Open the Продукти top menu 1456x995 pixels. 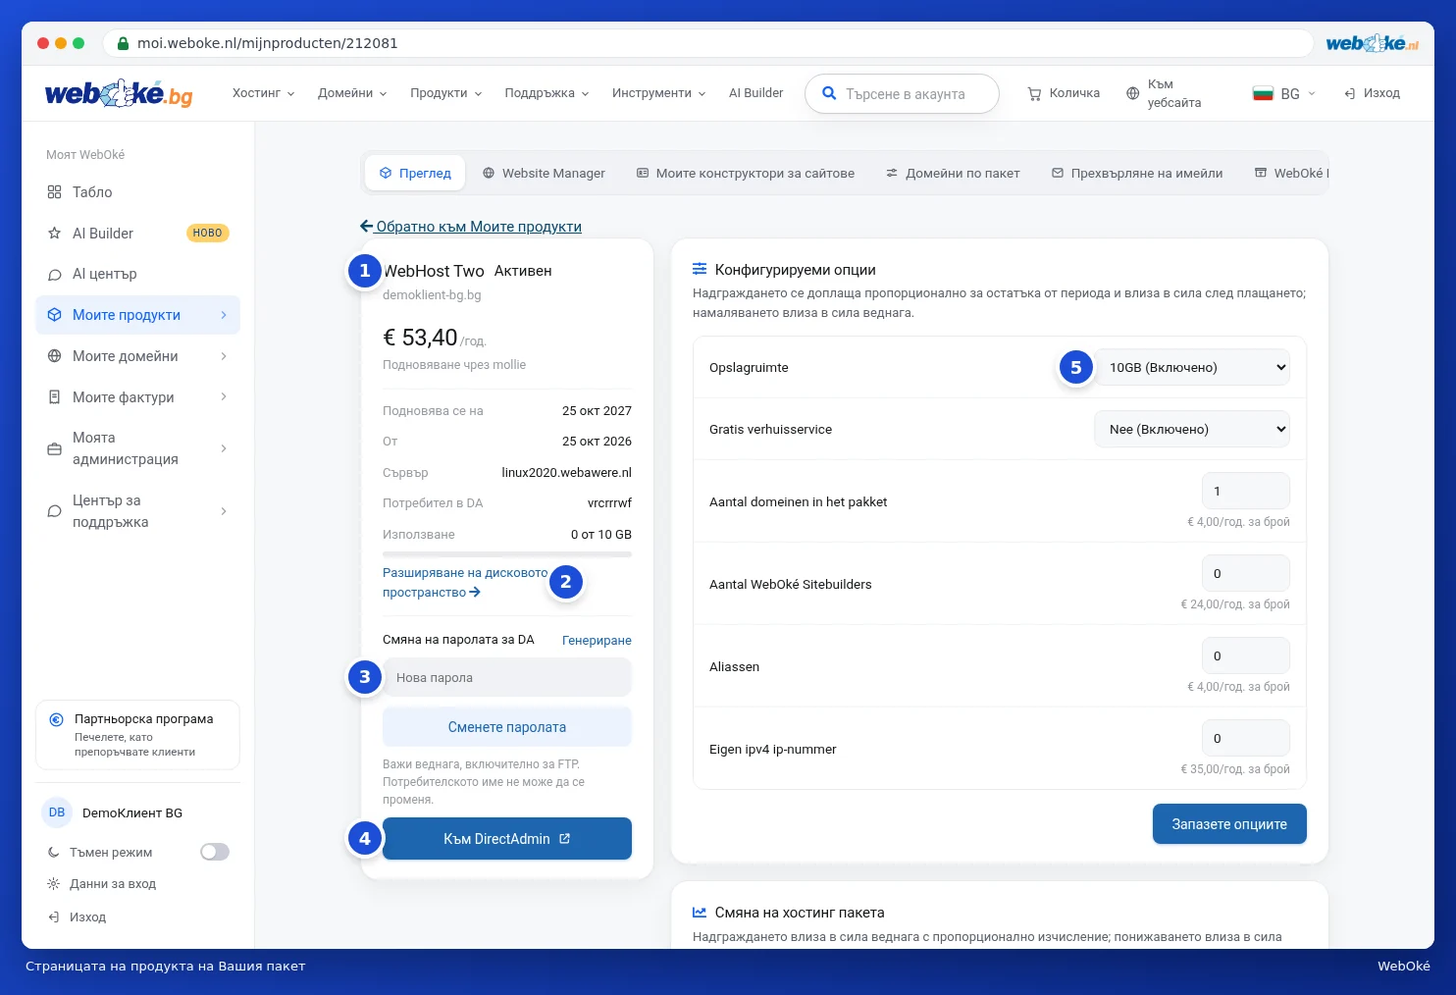[446, 93]
